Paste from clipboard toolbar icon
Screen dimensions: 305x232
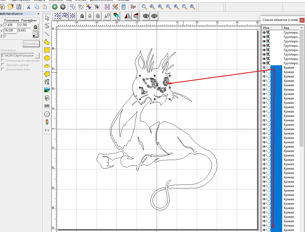45,7
